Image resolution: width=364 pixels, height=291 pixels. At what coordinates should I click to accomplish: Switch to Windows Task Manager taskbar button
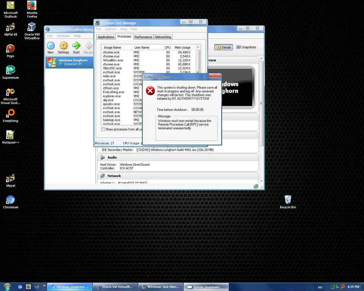(161, 287)
